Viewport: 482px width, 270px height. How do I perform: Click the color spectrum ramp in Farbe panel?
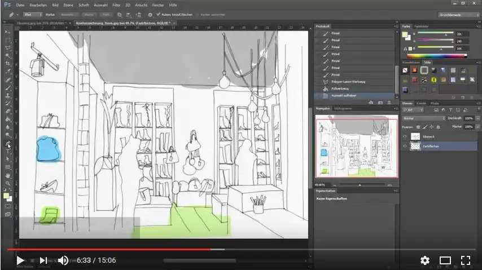click(436, 56)
